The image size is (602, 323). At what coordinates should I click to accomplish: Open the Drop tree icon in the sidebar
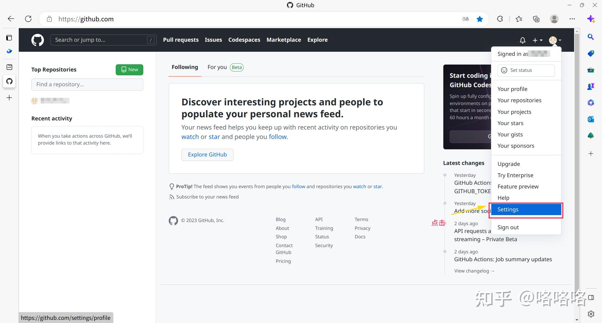(591, 135)
